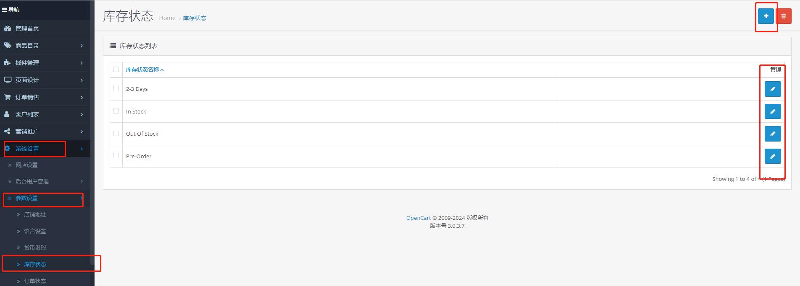The width and height of the screenshot is (800, 286).
Task: Expand the 商品目录 menu arrow
Action: coord(82,46)
